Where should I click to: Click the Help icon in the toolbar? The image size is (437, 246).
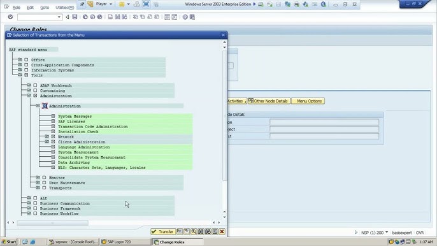[x=185, y=17]
